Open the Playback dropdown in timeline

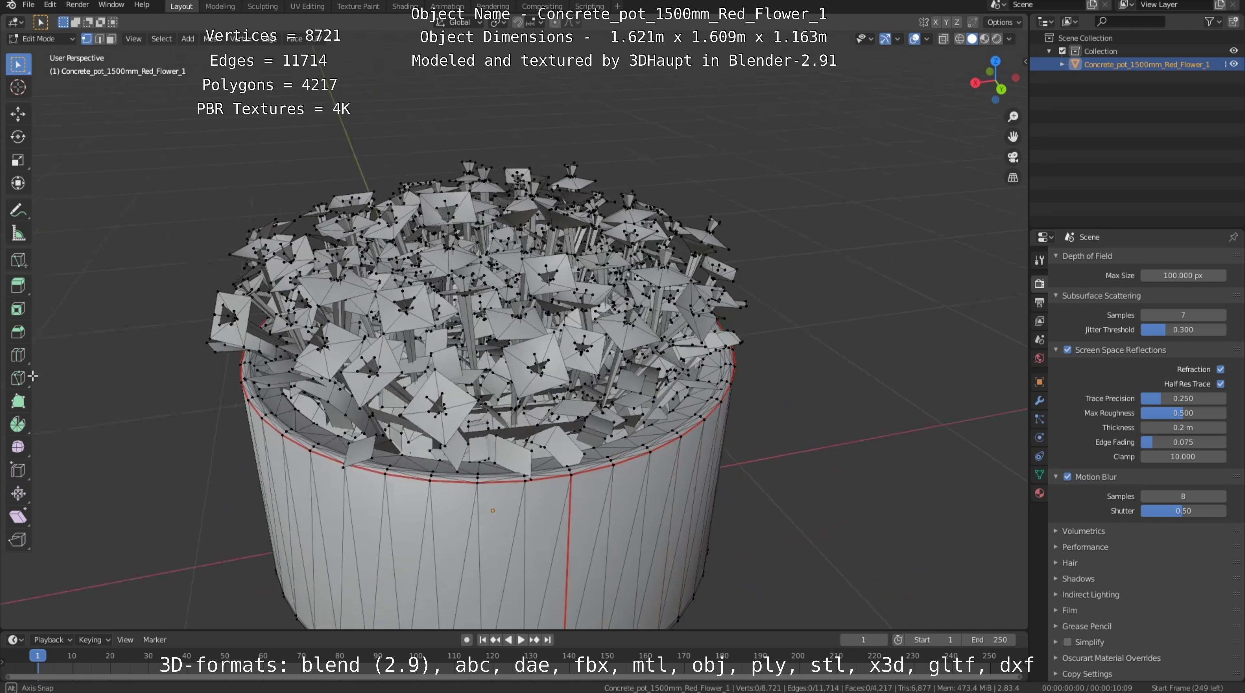pyautogui.click(x=53, y=640)
